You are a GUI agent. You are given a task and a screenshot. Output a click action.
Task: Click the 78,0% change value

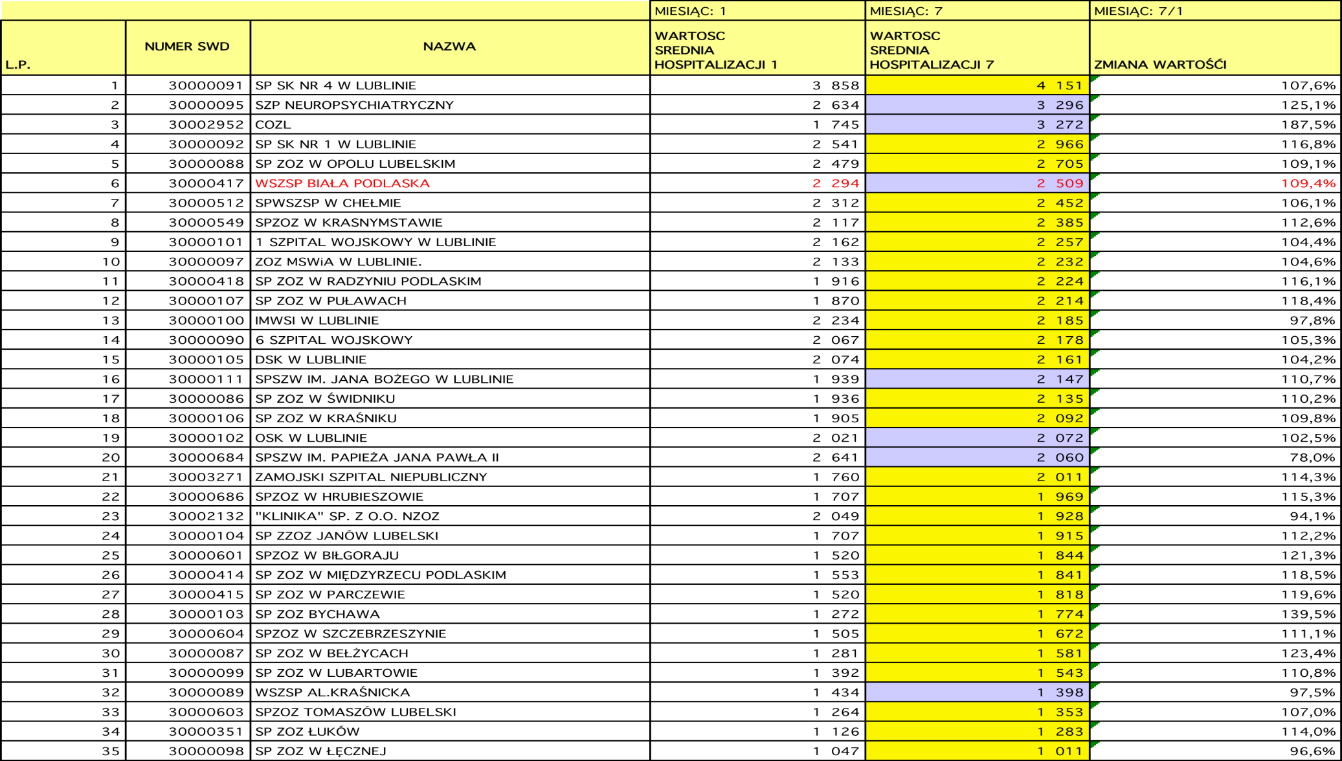tap(1215, 457)
